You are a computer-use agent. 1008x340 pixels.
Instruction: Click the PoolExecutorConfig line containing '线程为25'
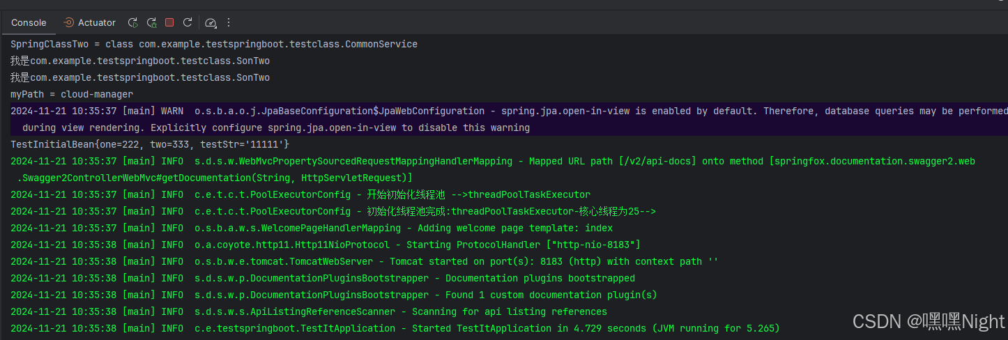333,211
